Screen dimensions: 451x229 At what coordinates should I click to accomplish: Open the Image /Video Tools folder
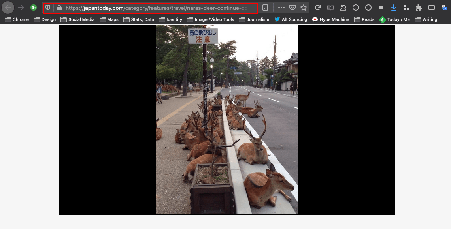point(211,19)
